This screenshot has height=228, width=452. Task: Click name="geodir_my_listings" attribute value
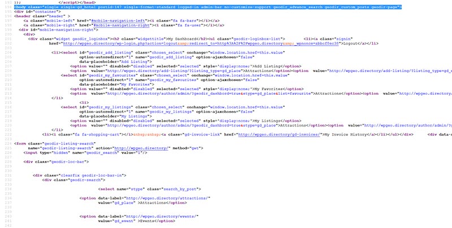[x=171, y=112]
